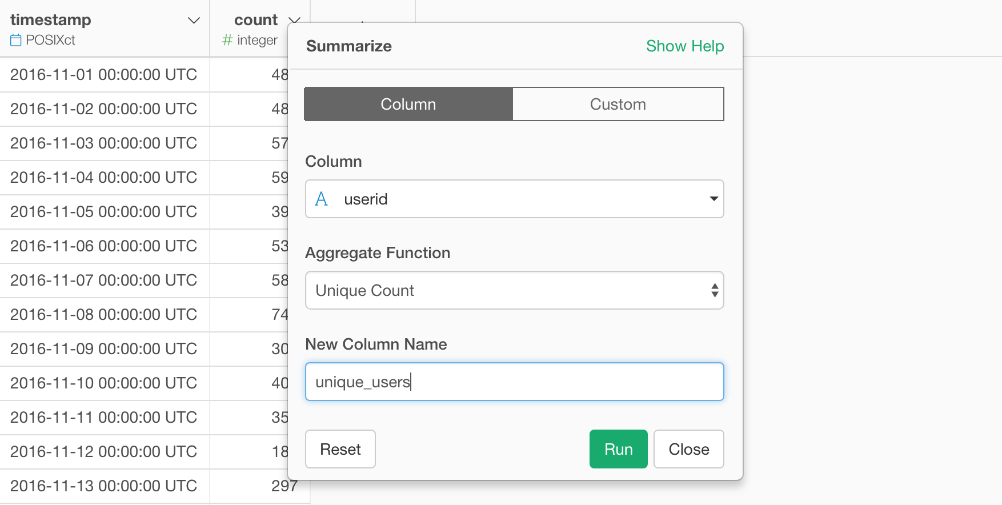Select the 2016-11-06 00:00:00 UTC cell
The image size is (1002, 505).
pos(104,246)
